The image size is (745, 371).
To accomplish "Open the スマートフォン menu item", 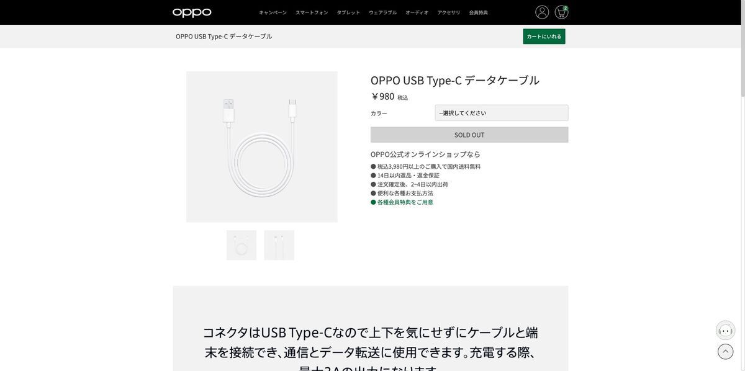I will [312, 12].
